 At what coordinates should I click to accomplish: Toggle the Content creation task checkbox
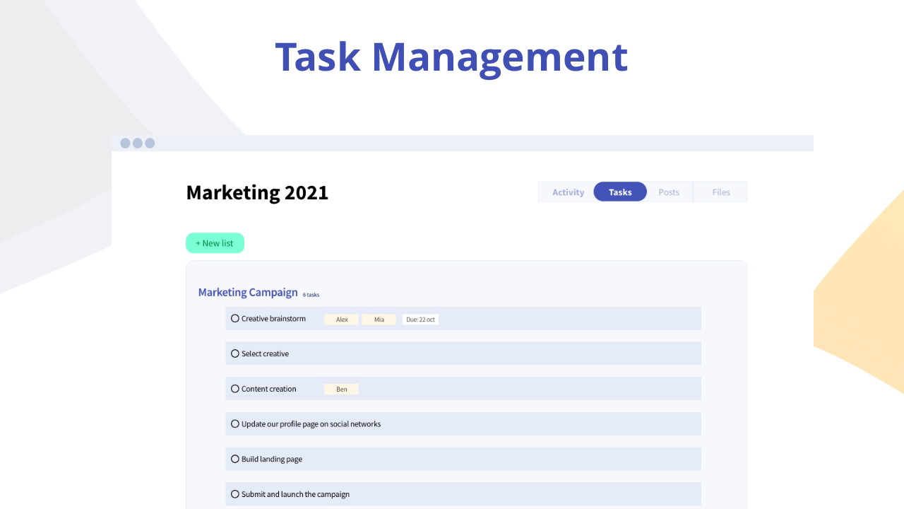pyautogui.click(x=235, y=389)
